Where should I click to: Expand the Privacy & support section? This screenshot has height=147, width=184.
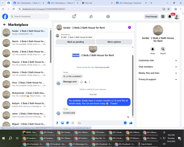(158, 79)
